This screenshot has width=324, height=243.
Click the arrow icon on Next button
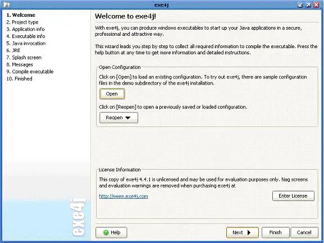click(249, 232)
